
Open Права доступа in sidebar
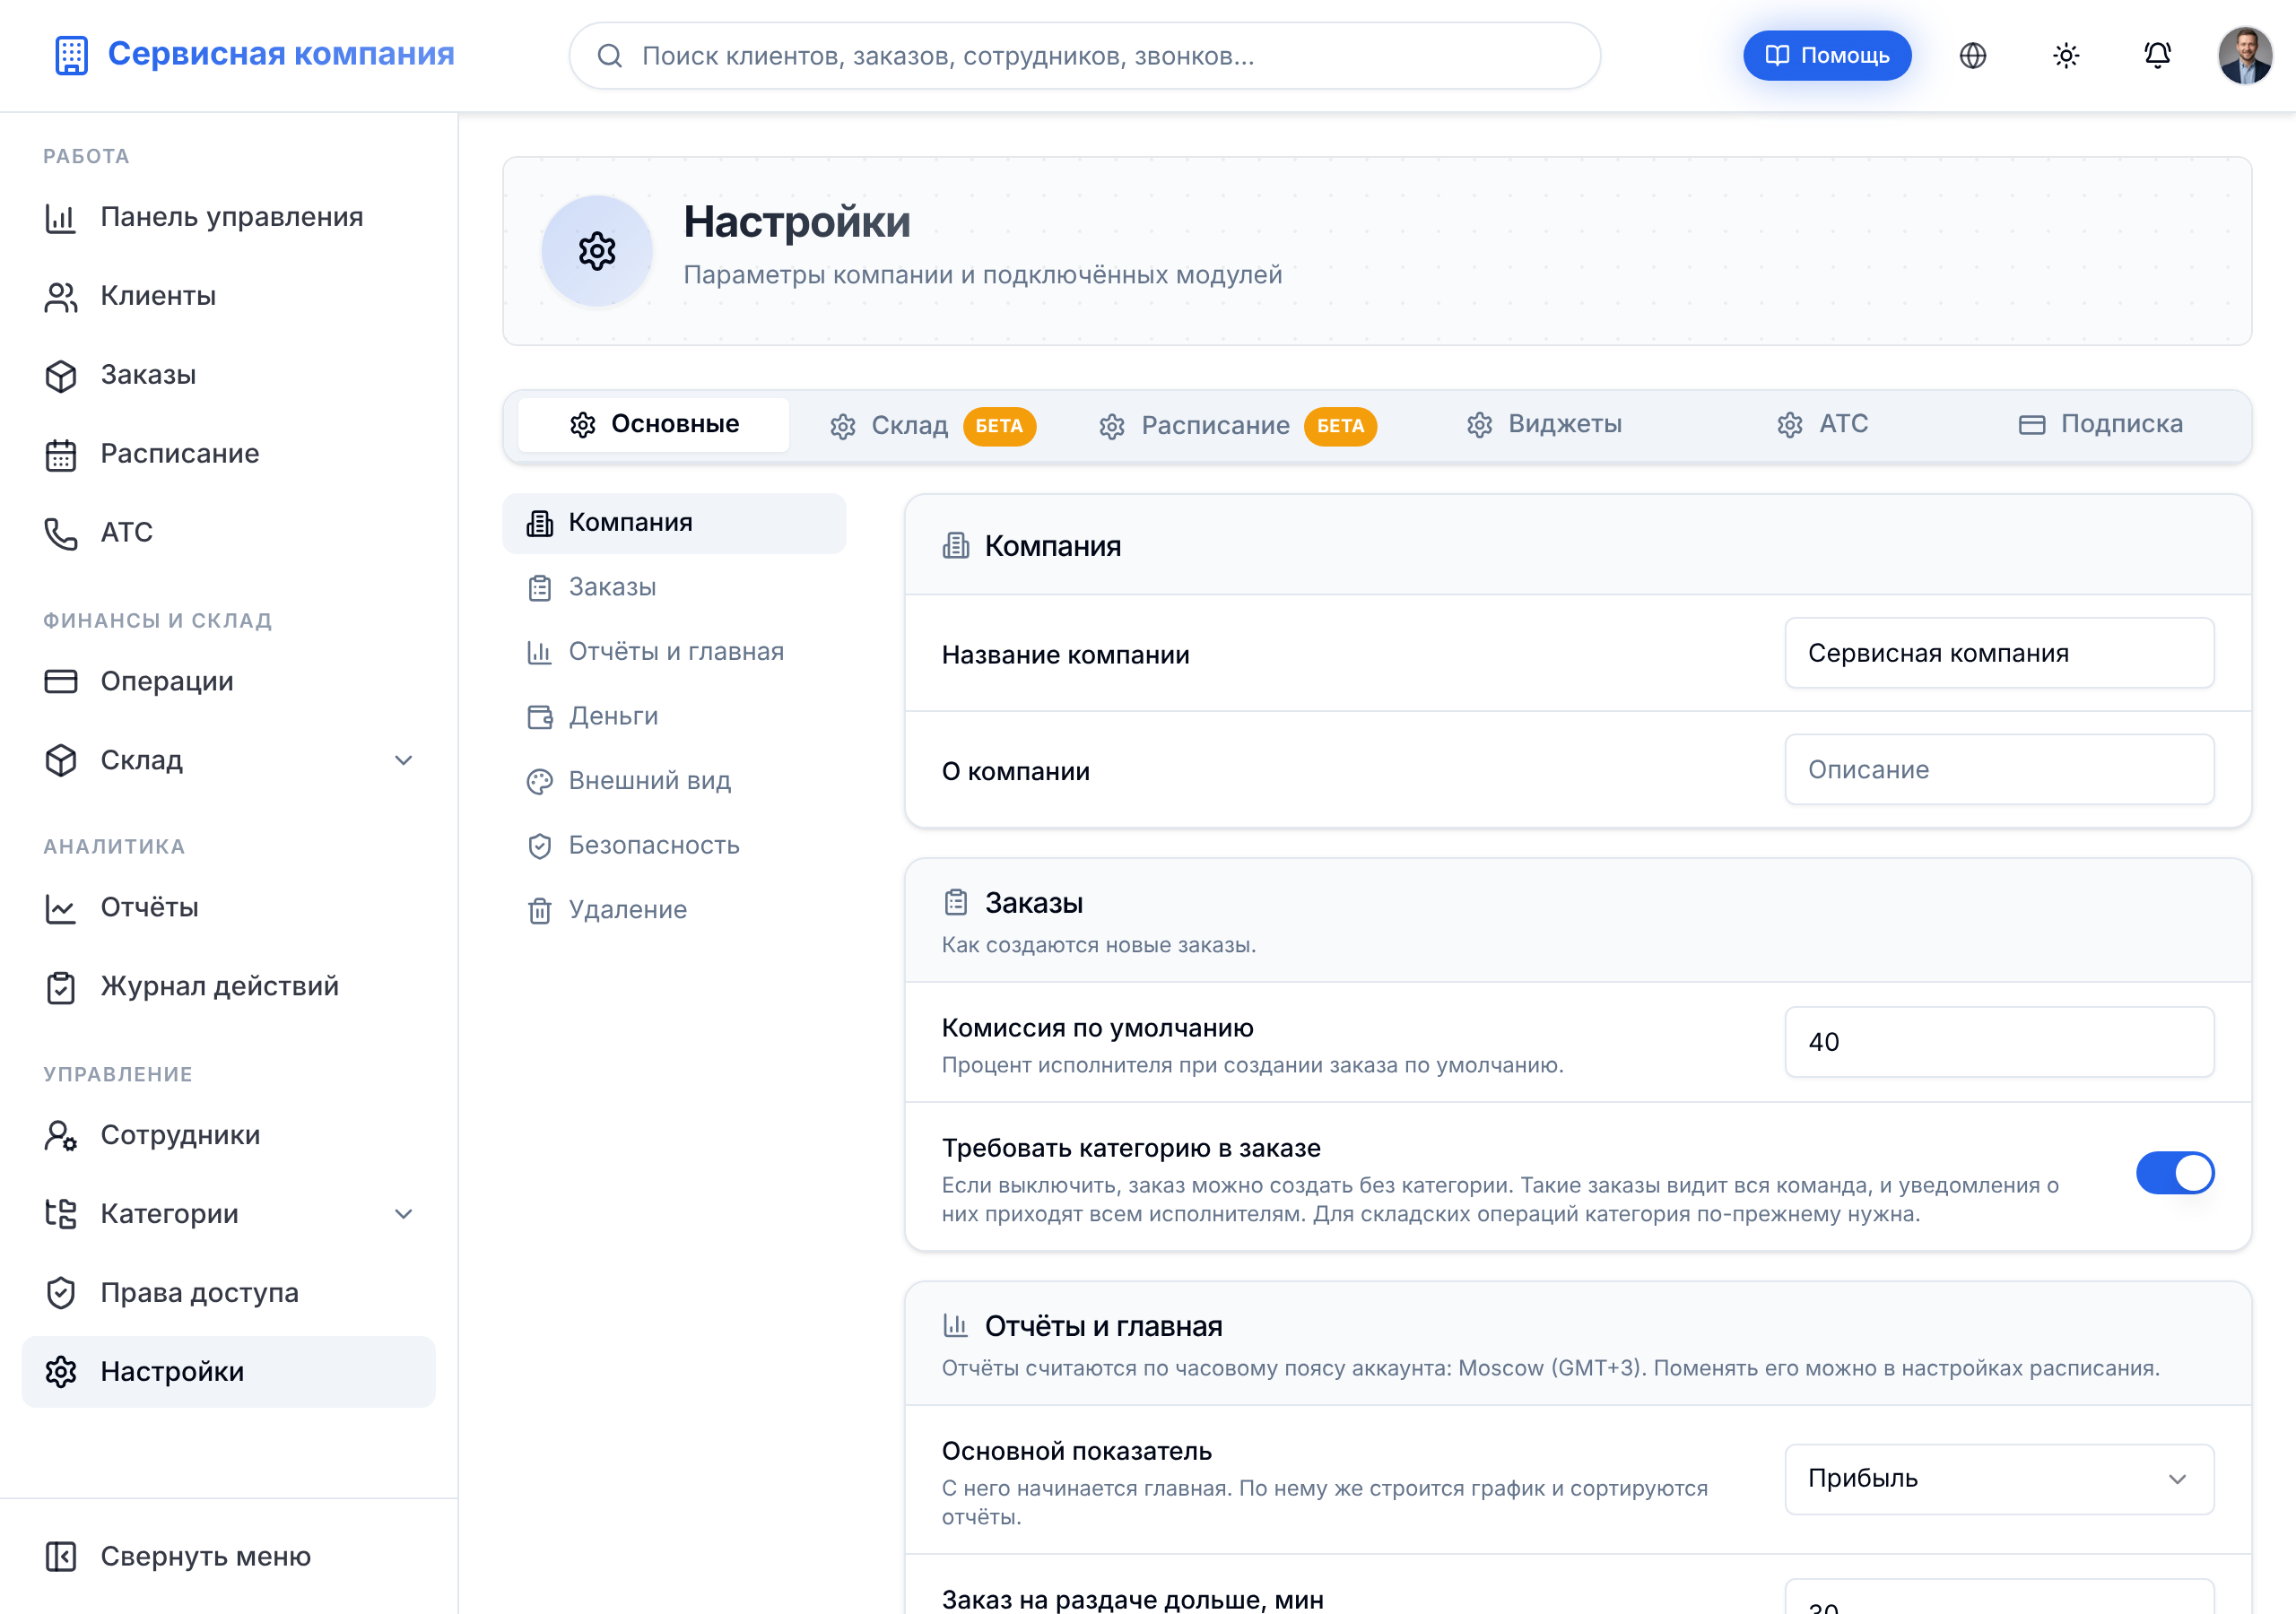tap(229, 1293)
